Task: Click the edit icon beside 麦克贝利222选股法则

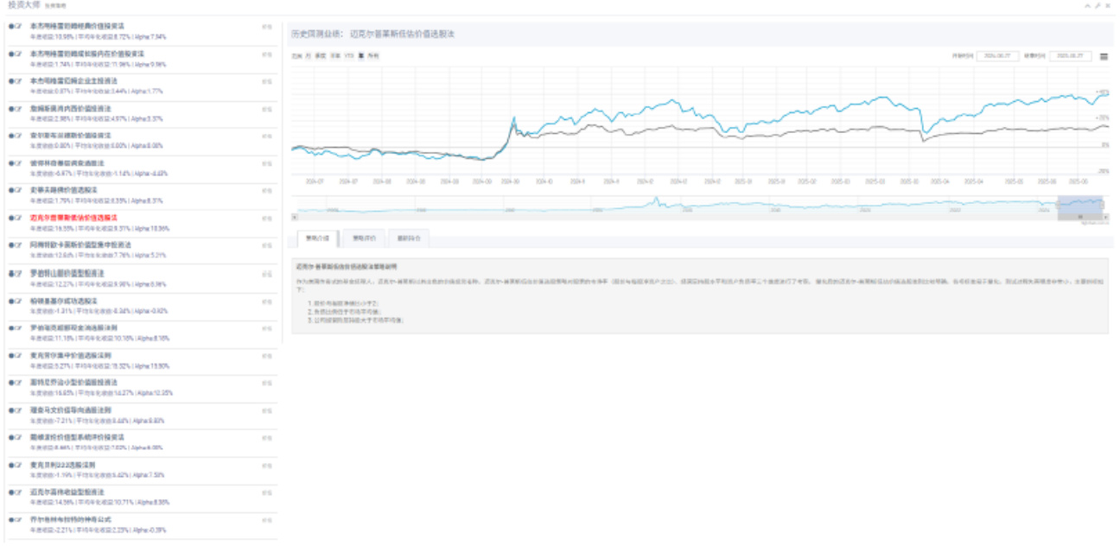Action: coord(17,465)
